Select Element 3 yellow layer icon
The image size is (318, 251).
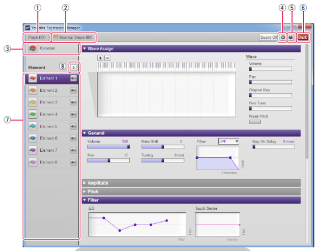click(33, 102)
